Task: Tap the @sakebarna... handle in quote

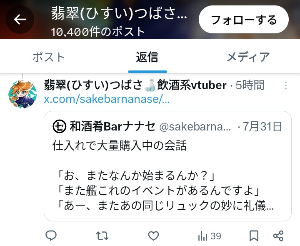Action: [195, 127]
